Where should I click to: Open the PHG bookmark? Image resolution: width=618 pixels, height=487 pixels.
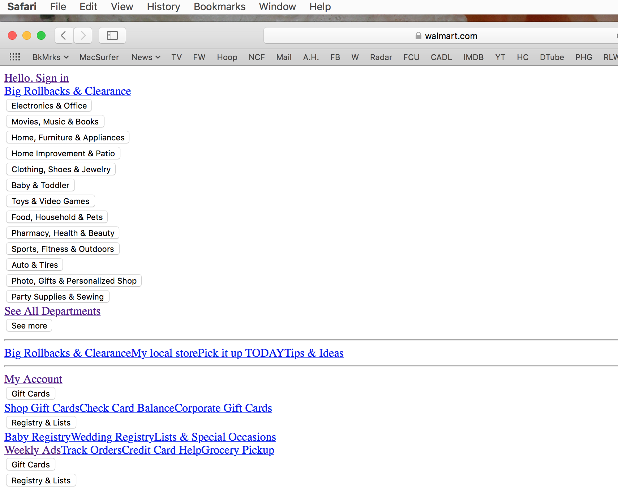point(584,57)
